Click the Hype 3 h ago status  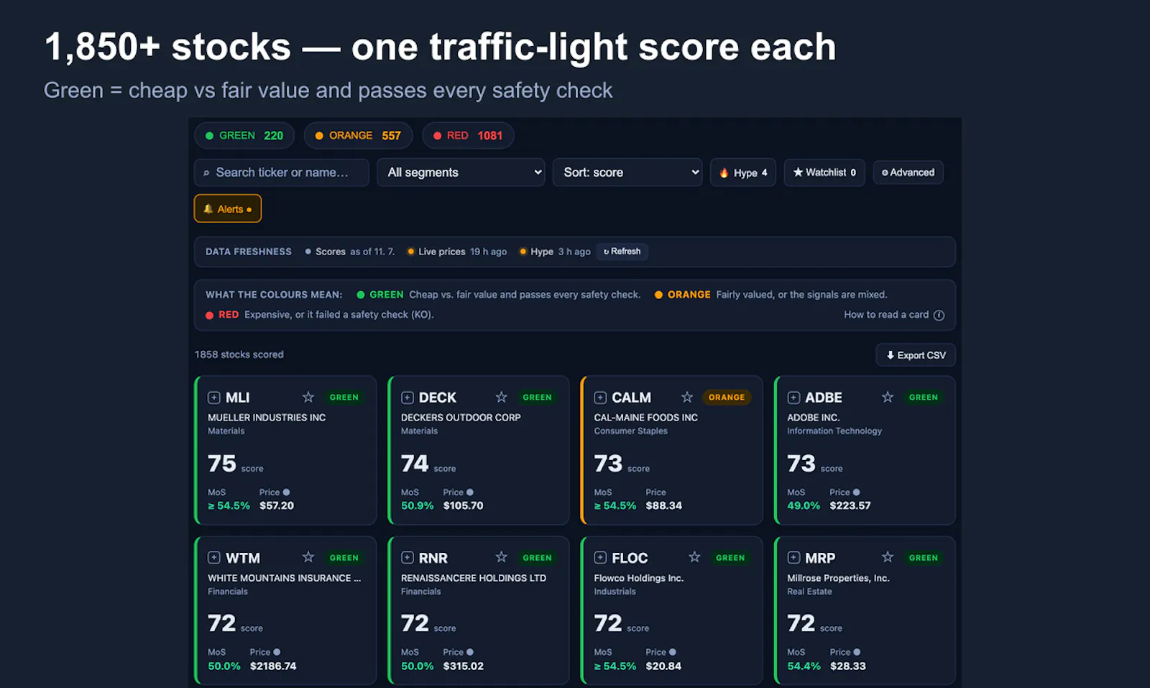coord(555,252)
